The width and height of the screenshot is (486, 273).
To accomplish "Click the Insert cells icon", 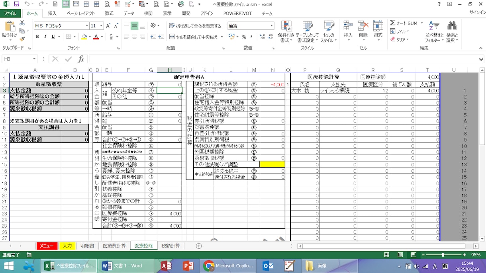I will click(348, 25).
